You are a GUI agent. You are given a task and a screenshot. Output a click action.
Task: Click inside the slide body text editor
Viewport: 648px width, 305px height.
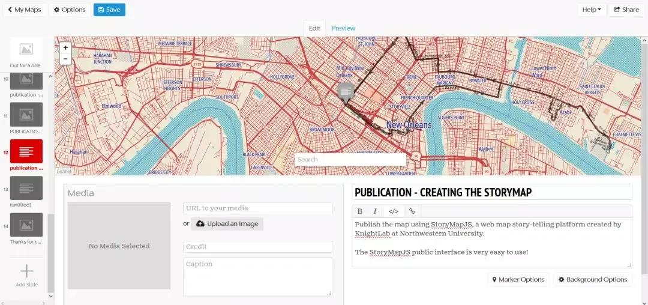[492, 243]
